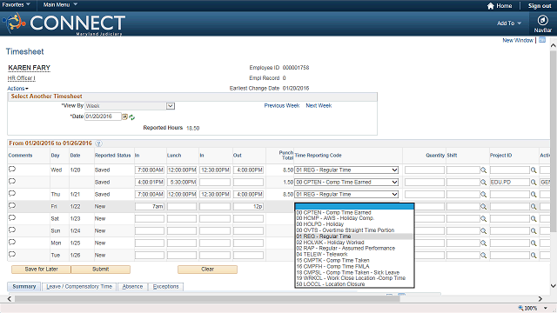Click the horizontal scrollbar right arrow
Image resolution: width=557 pixels, height=313 pixels.
coord(540,299)
